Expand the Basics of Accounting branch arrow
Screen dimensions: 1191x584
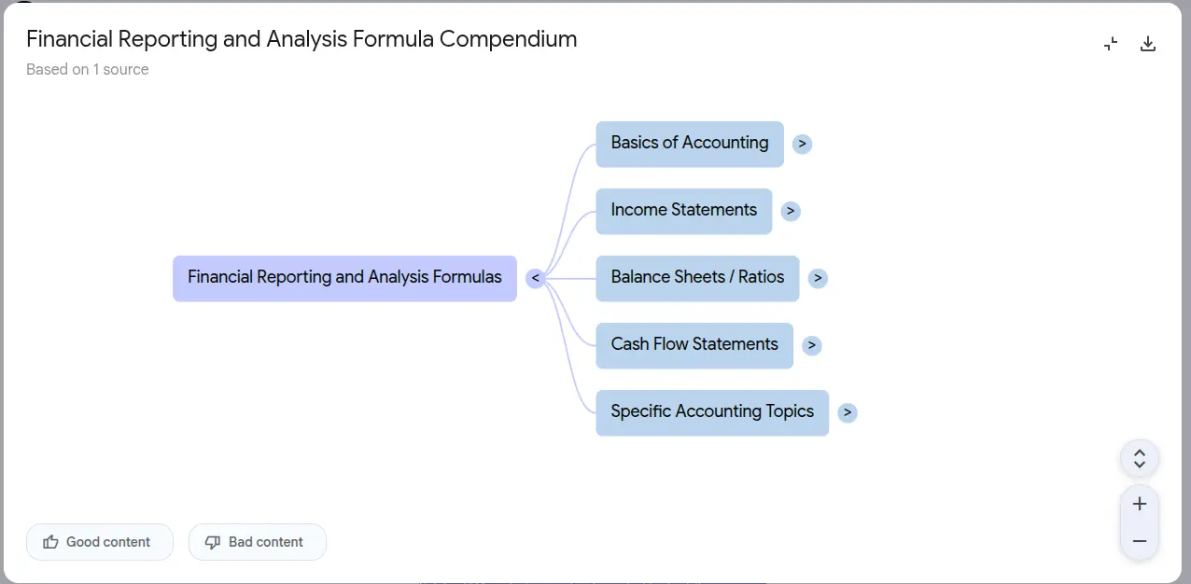[x=802, y=144]
